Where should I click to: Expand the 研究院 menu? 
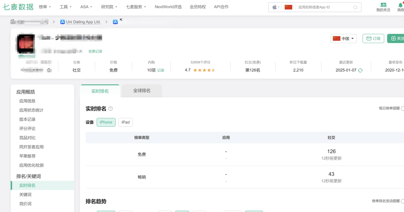coord(109,7)
